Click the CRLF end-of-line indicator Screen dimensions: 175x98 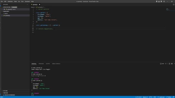155,97
